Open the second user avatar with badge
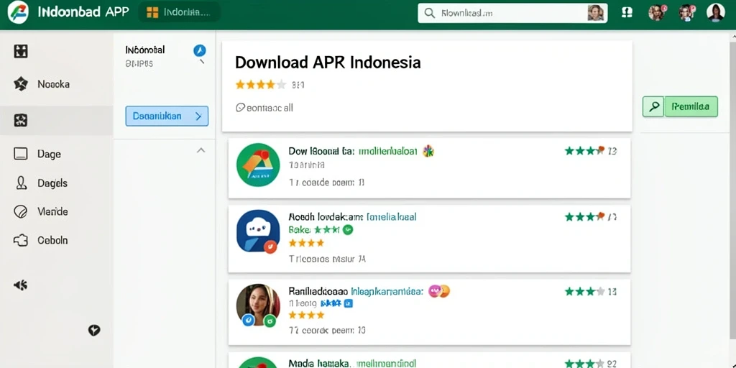This screenshot has height=368, width=736. pyautogui.click(x=686, y=13)
